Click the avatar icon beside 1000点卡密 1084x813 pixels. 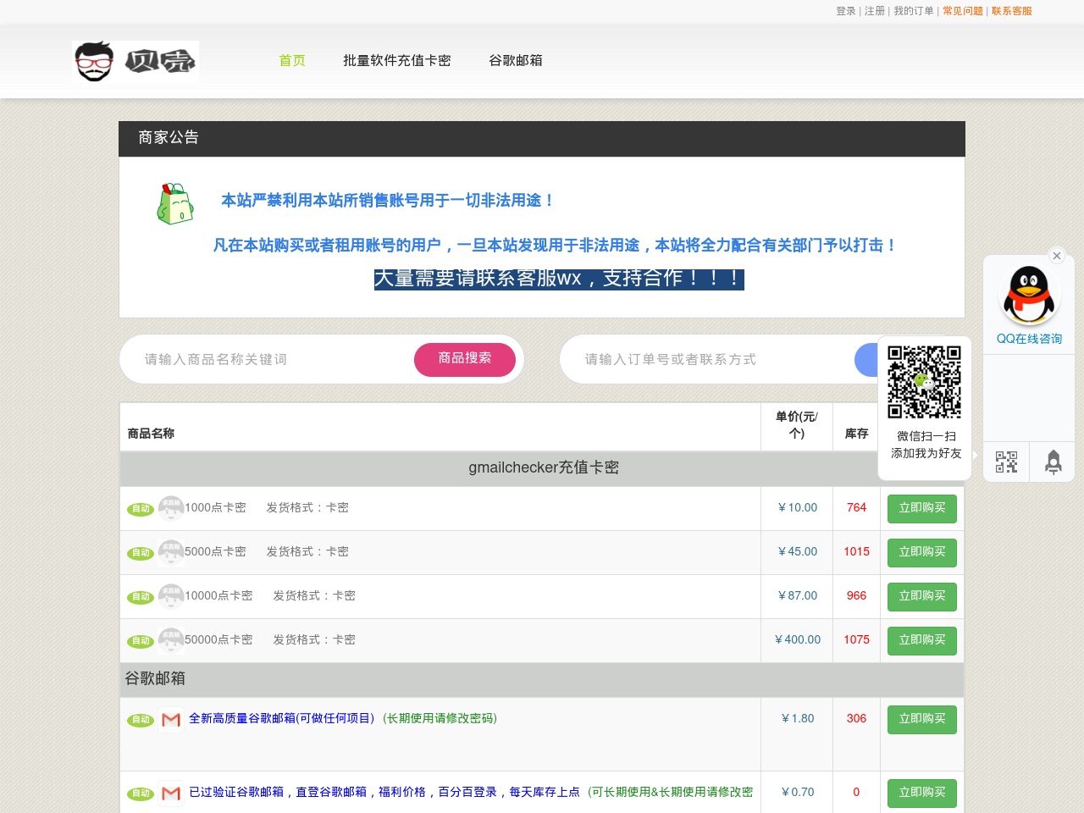[171, 508]
